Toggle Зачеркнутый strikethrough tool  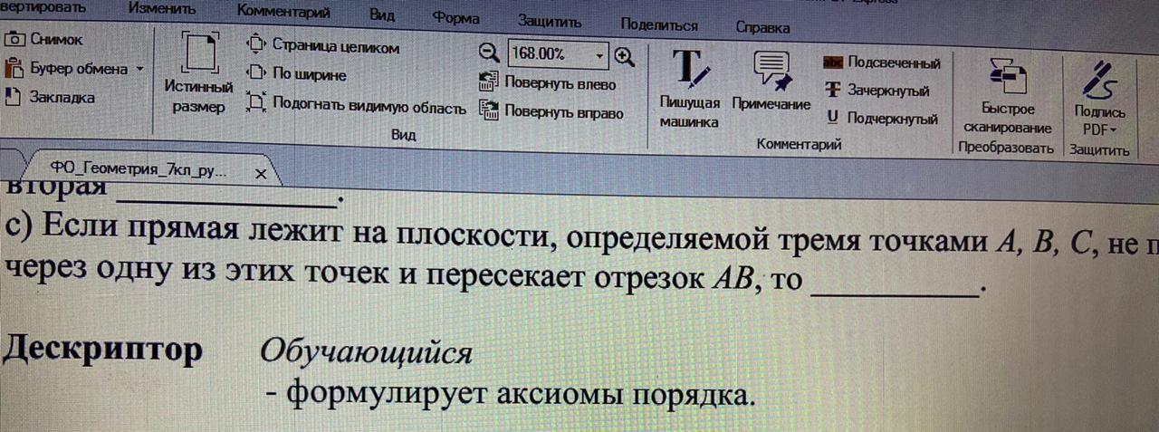point(877,91)
